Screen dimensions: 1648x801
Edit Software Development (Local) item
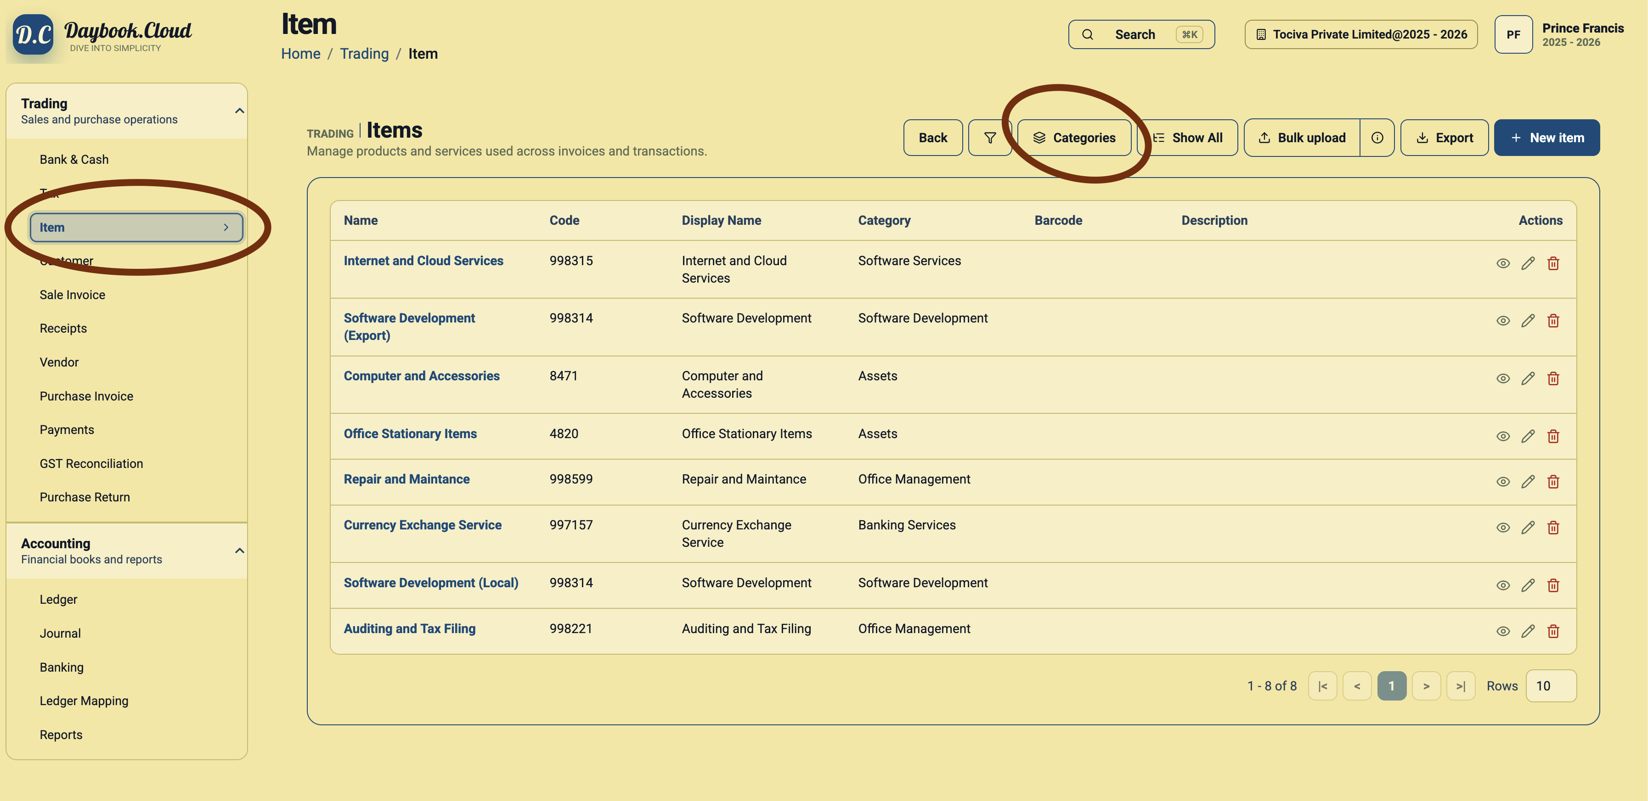coord(1528,585)
